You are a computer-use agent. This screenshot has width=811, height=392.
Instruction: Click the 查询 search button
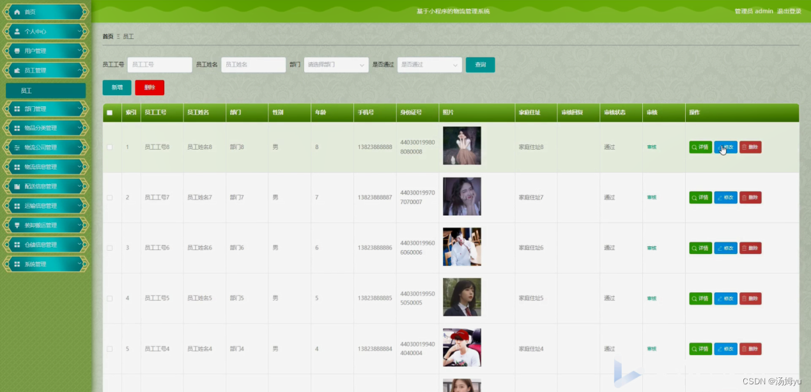[480, 65]
